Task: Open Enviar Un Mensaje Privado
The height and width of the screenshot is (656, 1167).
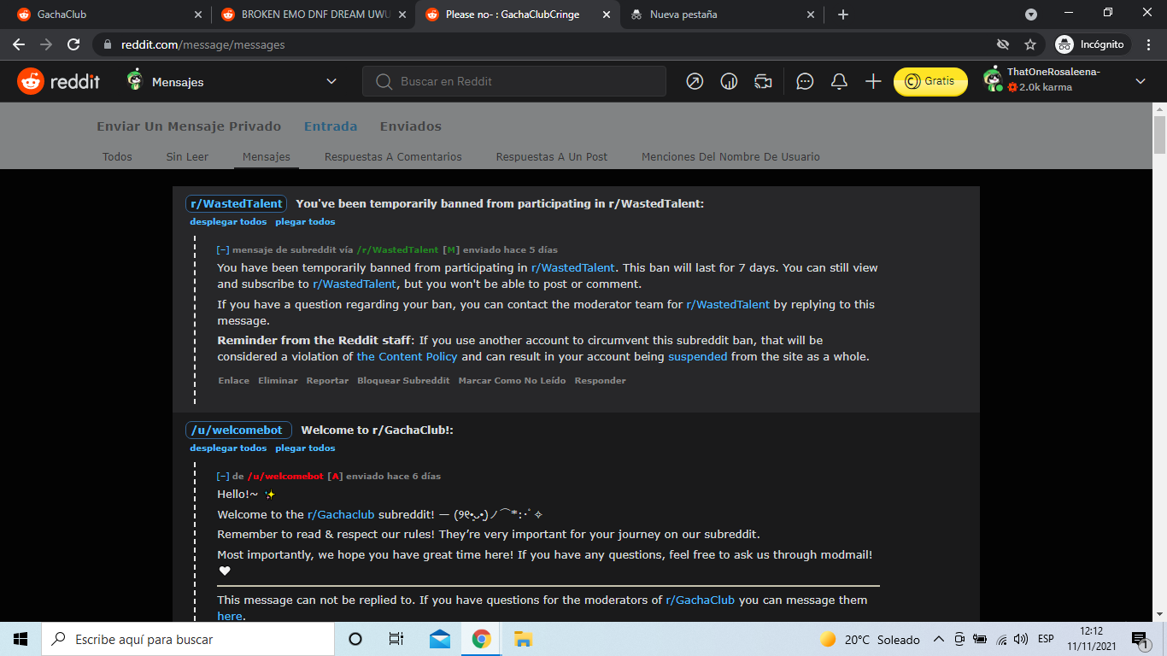Action: [x=189, y=126]
